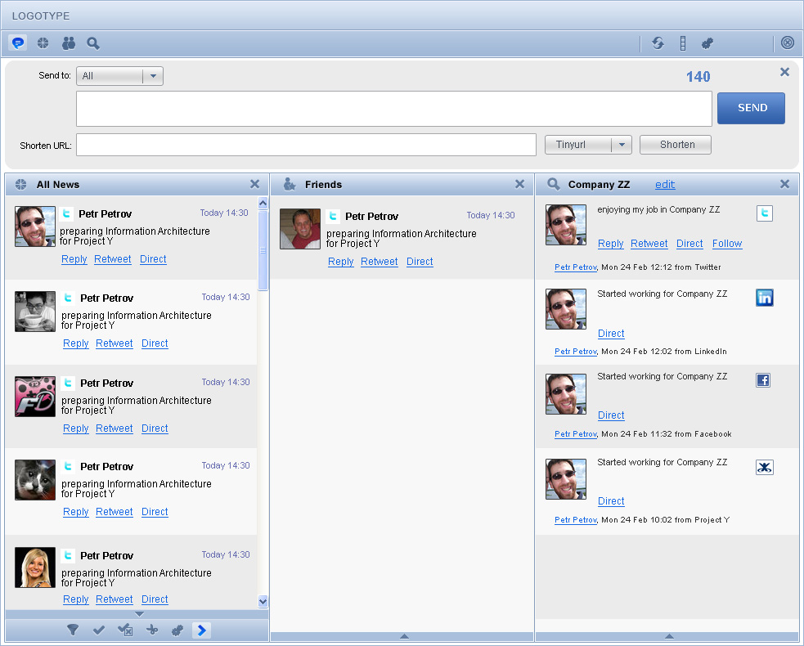Click the checkmark-with-X icon in All News footer
Viewport: 804px width, 646px height.
[125, 630]
